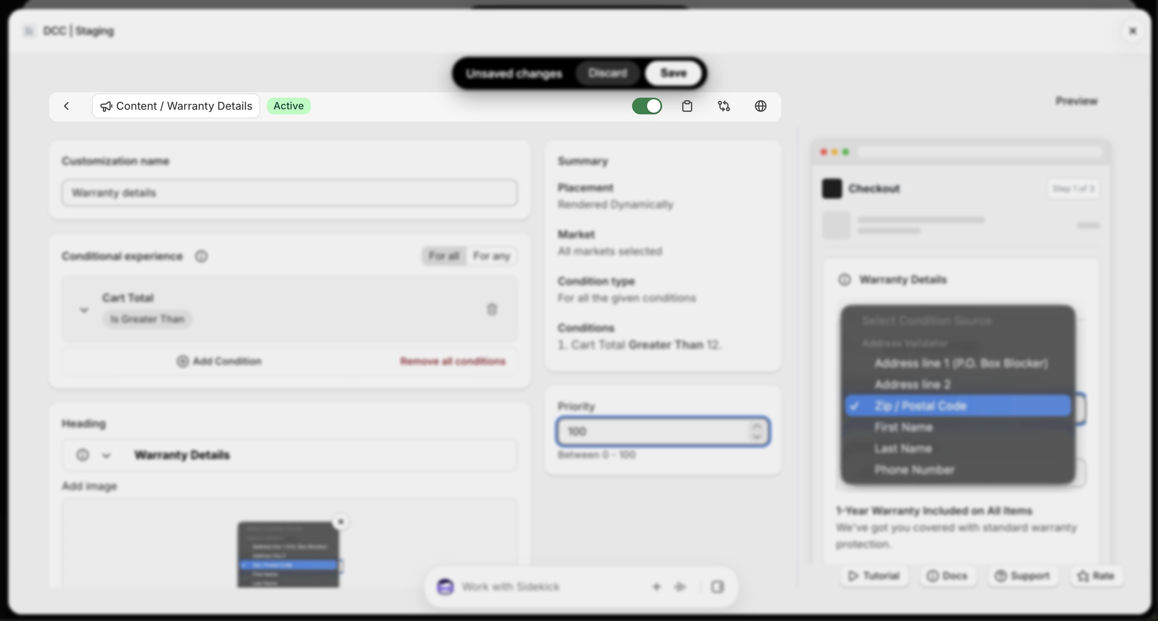Open the Conditional experience info icon
The height and width of the screenshot is (621, 1158).
coord(201,256)
